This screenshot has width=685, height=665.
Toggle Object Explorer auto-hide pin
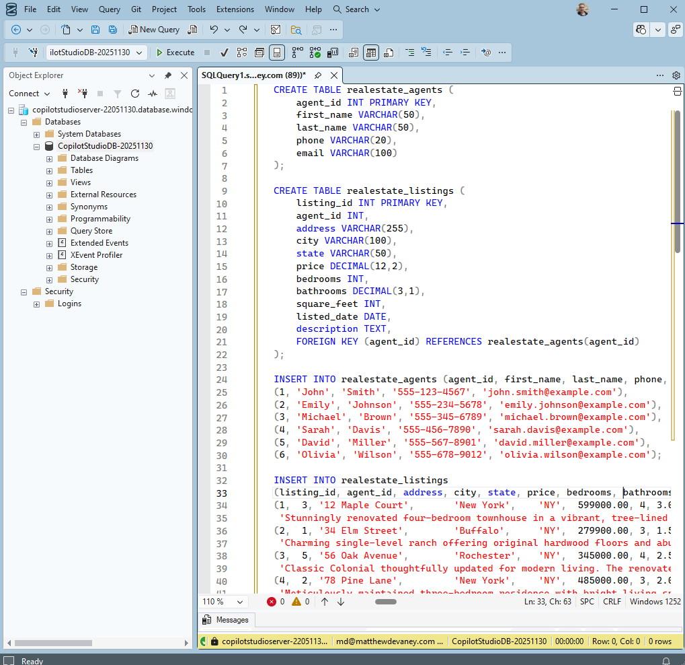pos(168,75)
